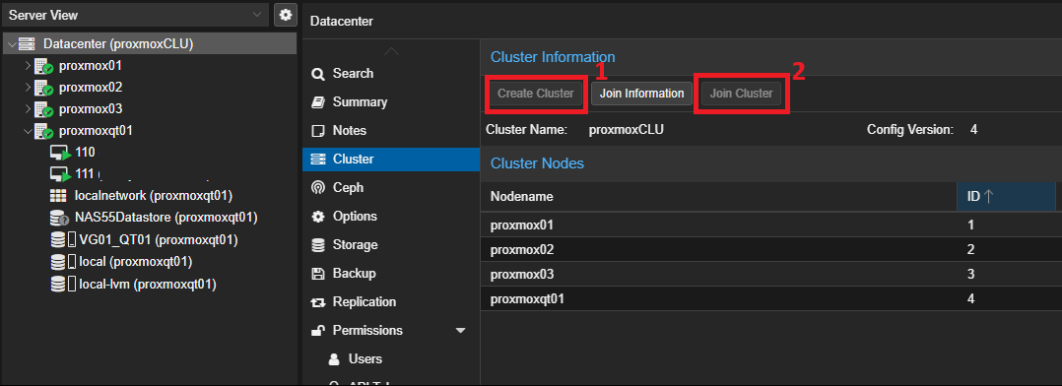Open Users under Permissions
Screen dimensions: 1062x386
[x=391, y=358]
